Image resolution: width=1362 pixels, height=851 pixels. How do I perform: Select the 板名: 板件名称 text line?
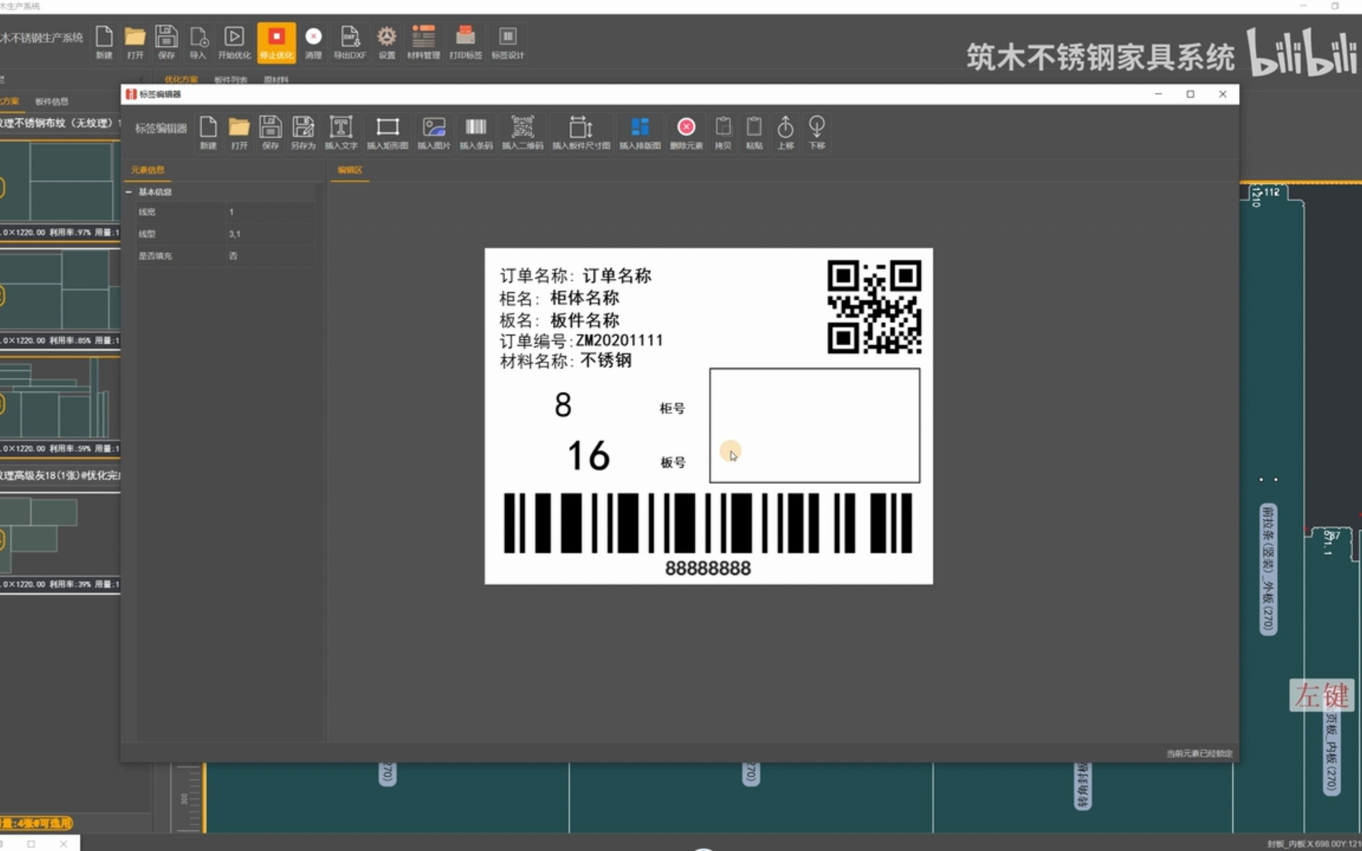click(559, 320)
